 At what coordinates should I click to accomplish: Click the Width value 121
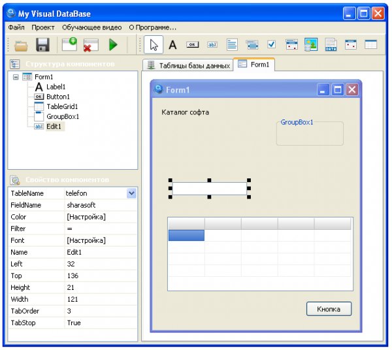(73, 299)
